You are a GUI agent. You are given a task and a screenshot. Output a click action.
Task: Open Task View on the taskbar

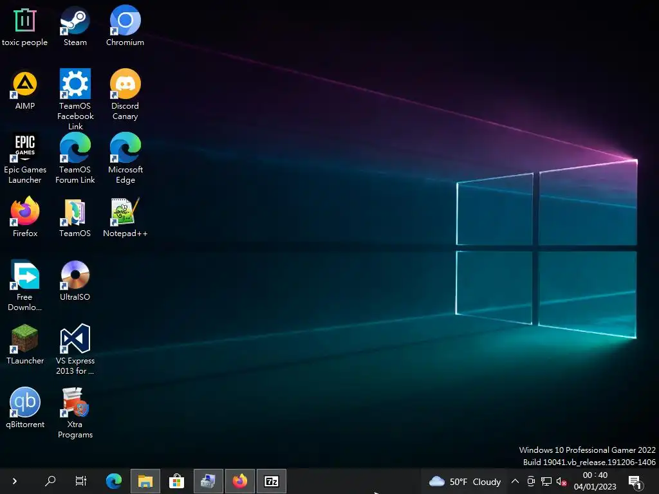point(80,481)
